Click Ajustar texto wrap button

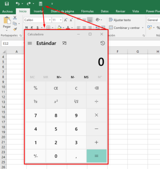tap(120, 20)
